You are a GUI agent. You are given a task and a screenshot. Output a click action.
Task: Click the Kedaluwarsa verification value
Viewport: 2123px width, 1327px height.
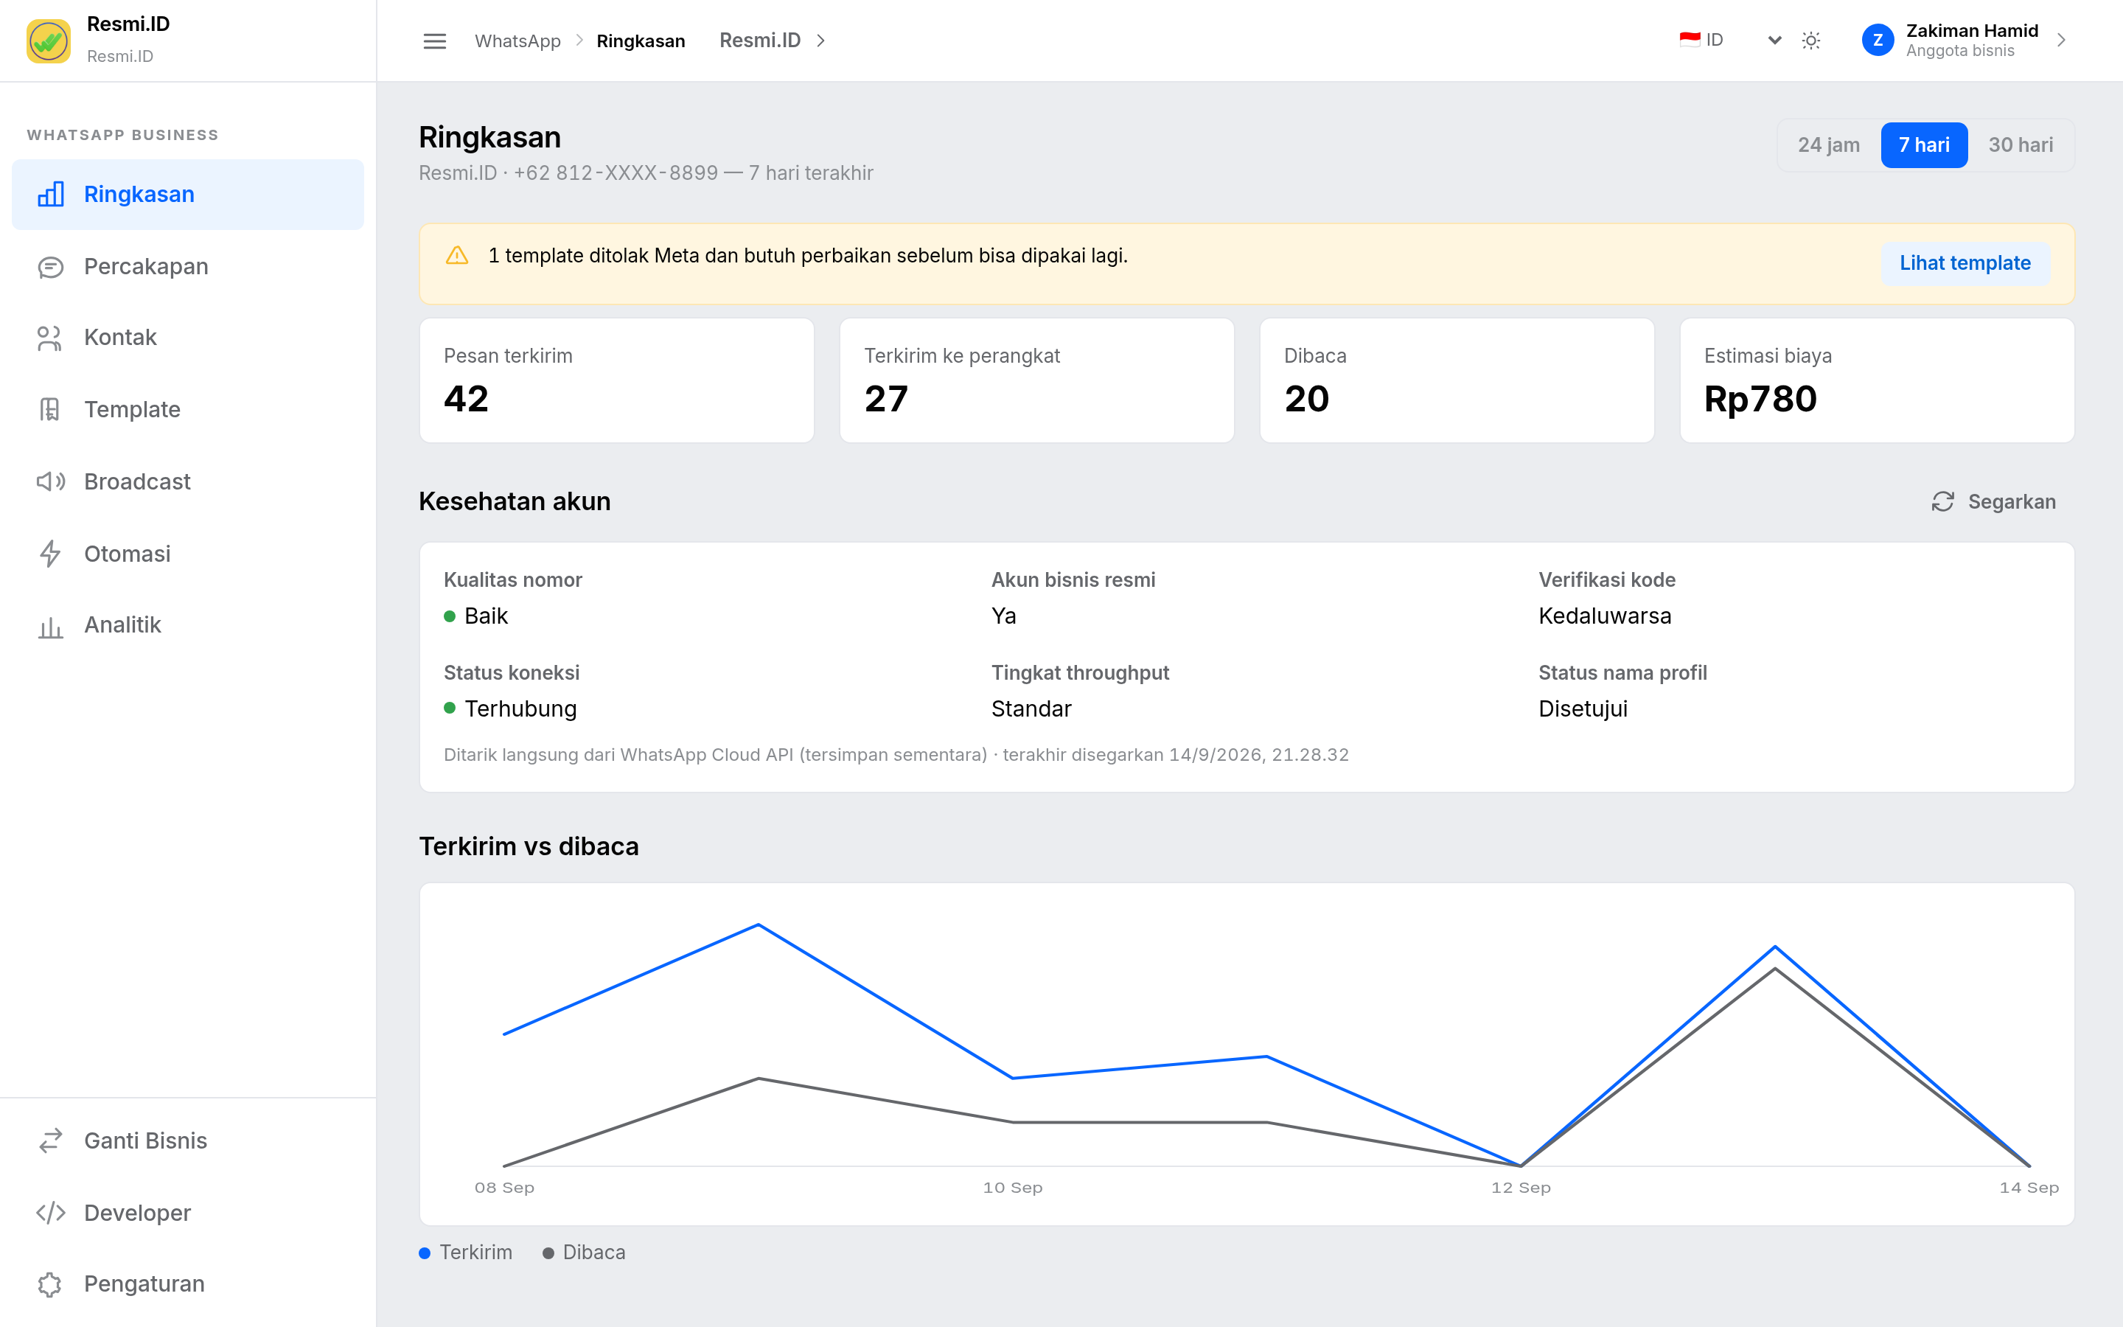click(1605, 616)
